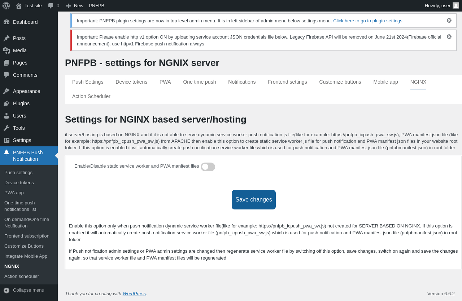
Task: Open the Mobile app tab
Action: [385, 82]
